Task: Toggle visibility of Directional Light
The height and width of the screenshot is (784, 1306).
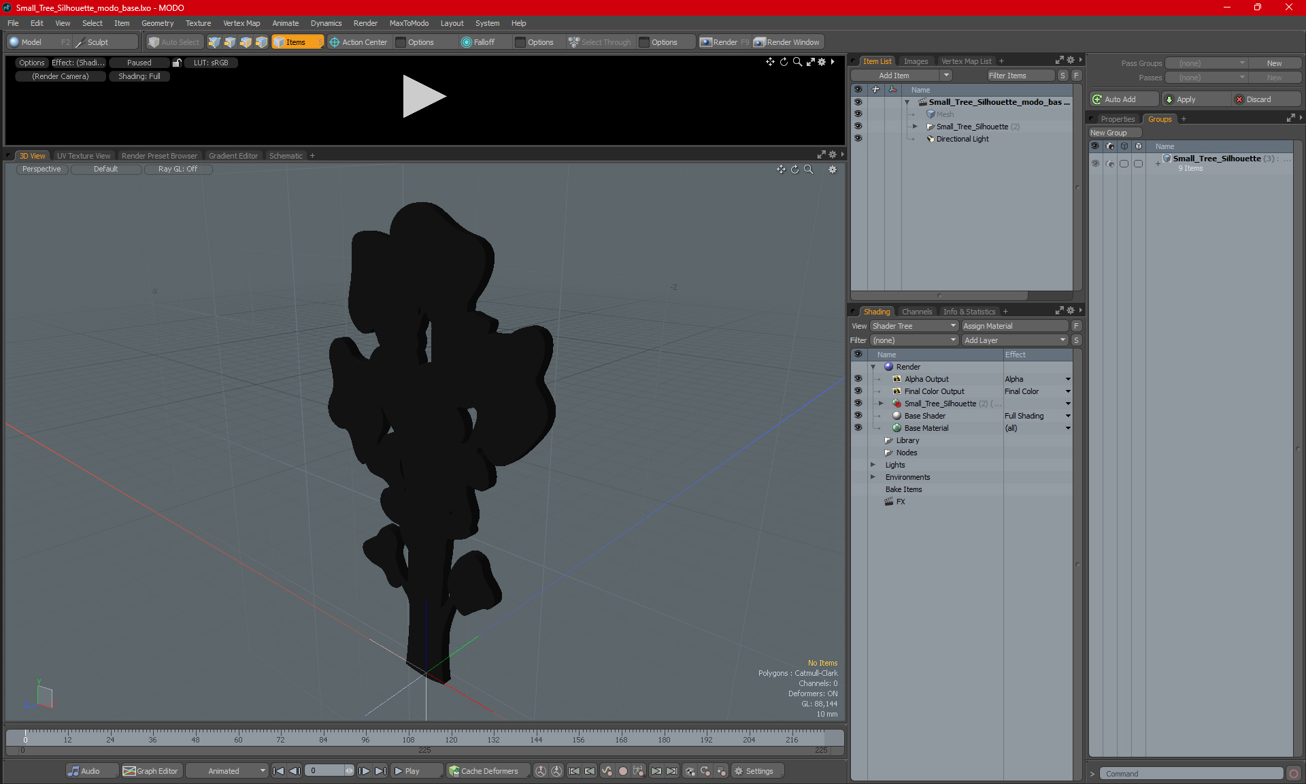Action: click(858, 139)
